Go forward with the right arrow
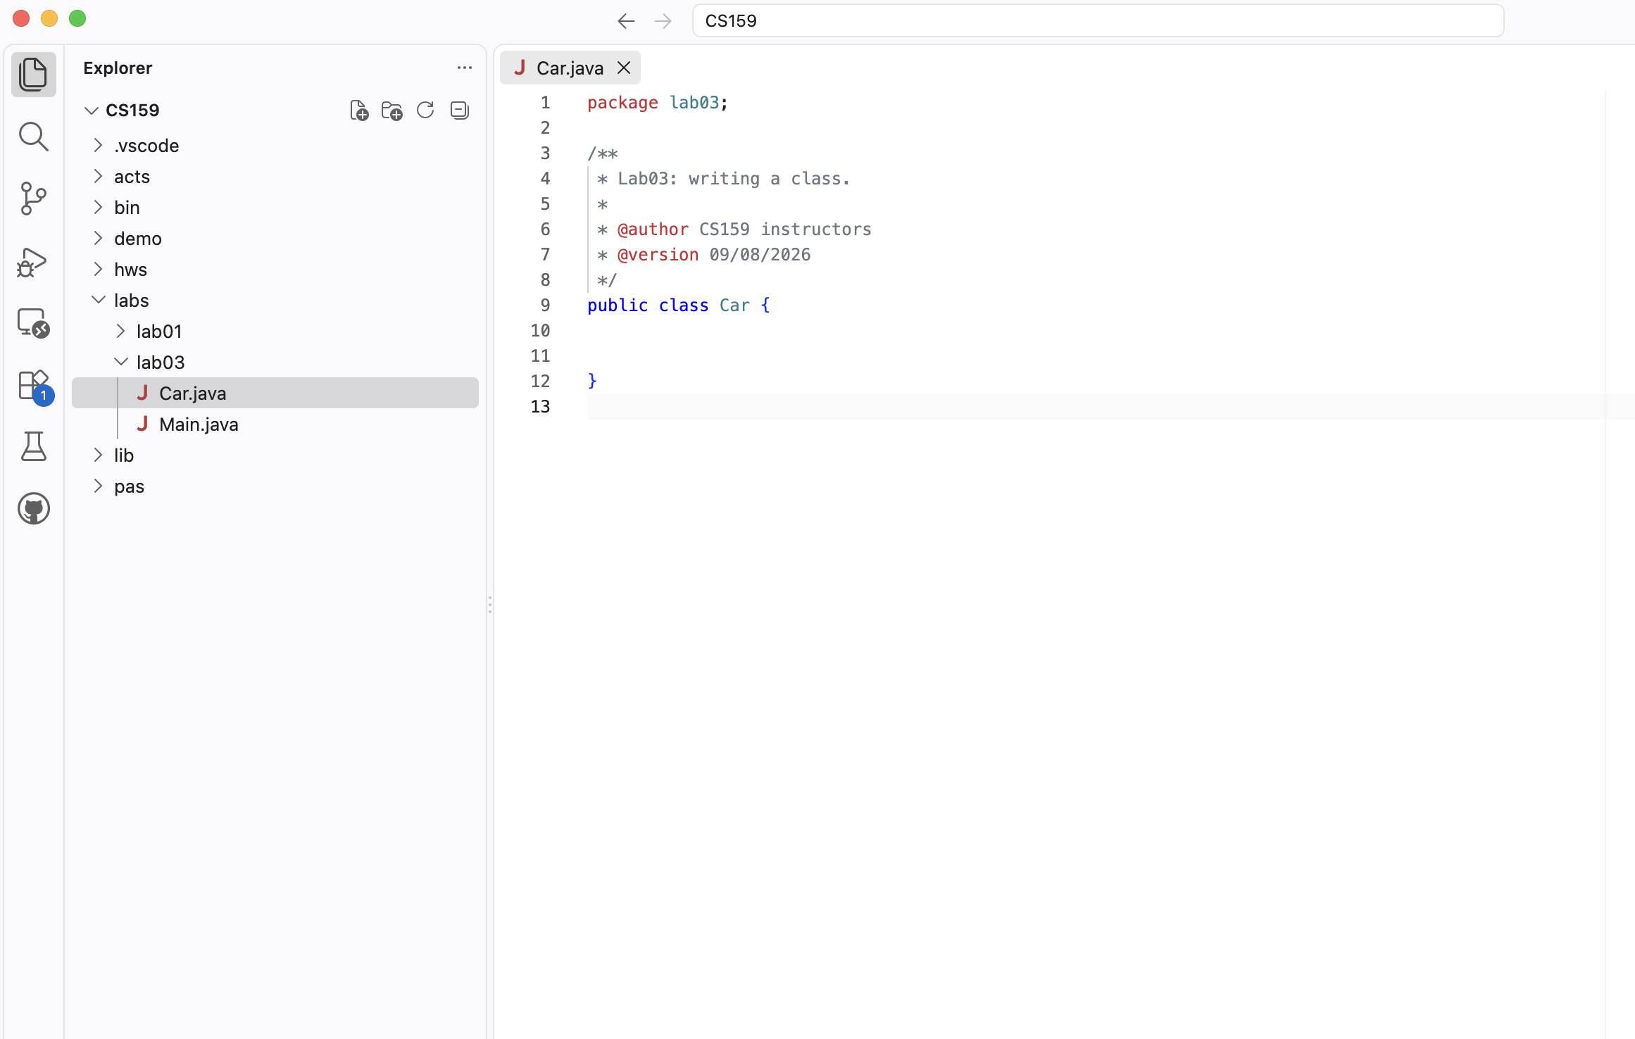Screen dimensions: 1635x1039 [663, 21]
